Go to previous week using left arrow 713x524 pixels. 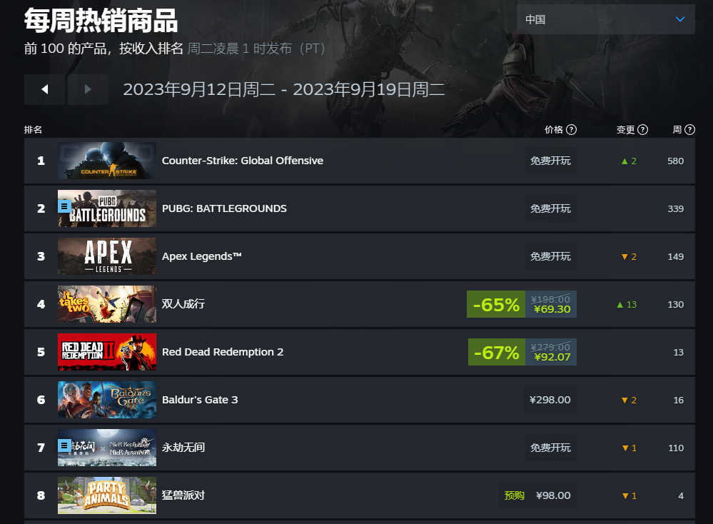44,90
